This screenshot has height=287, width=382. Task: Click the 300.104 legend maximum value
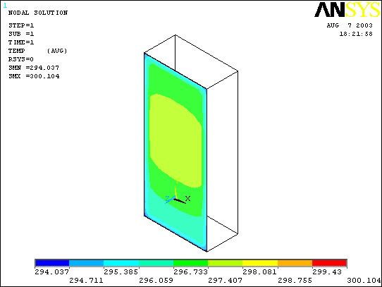pyautogui.click(x=364, y=281)
